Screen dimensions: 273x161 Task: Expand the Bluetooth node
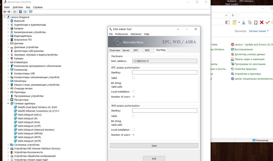tap(8, 21)
